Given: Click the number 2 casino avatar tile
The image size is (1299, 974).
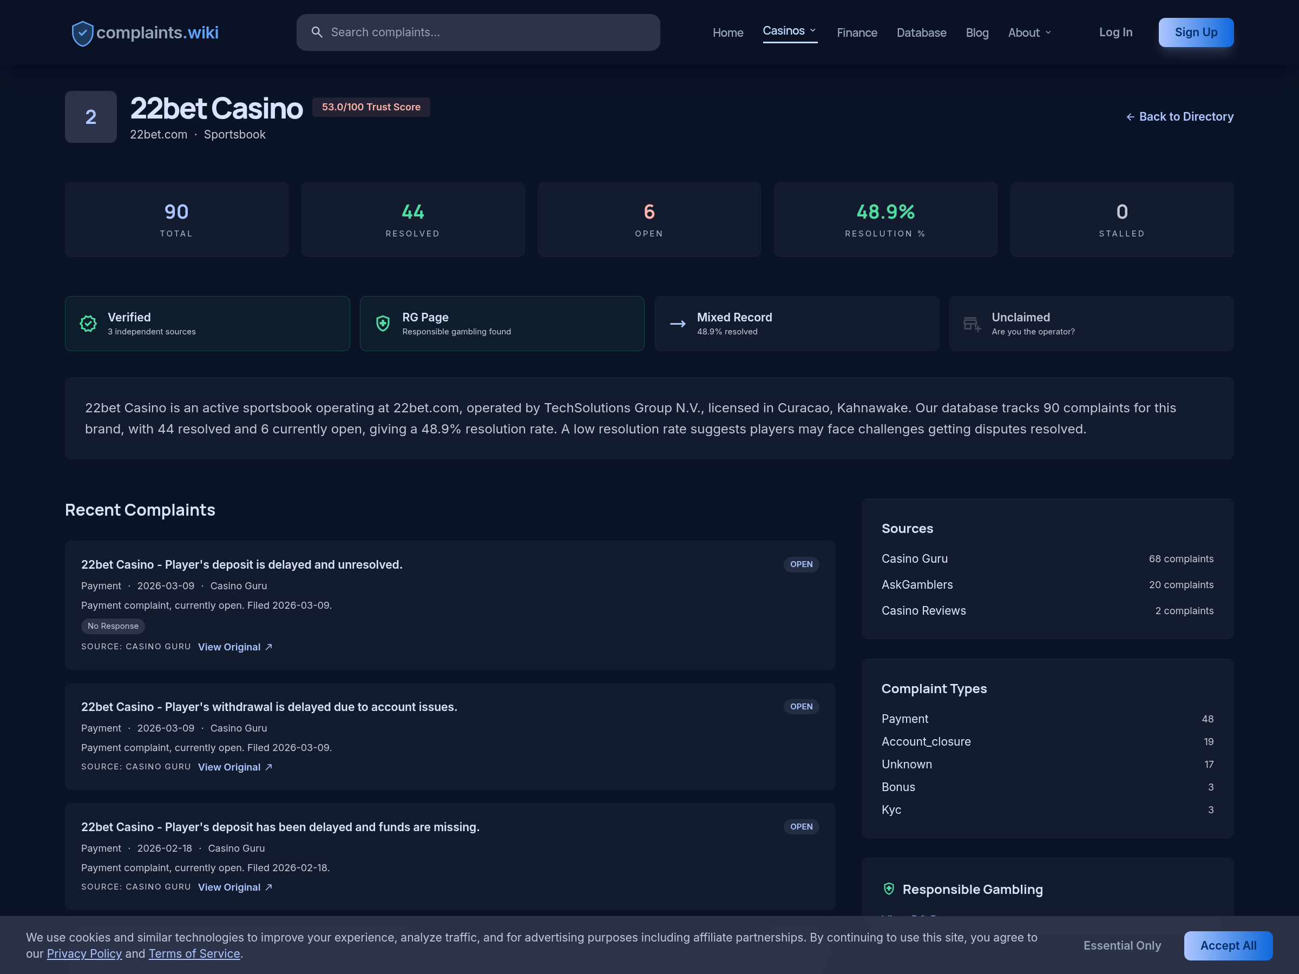Looking at the screenshot, I should pyautogui.click(x=90, y=117).
